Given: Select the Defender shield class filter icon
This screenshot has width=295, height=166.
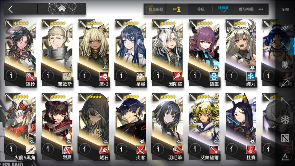Looking at the screenshot, I should (x=285, y=65).
